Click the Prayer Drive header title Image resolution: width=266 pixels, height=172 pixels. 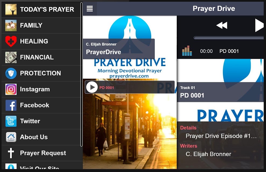214,9
